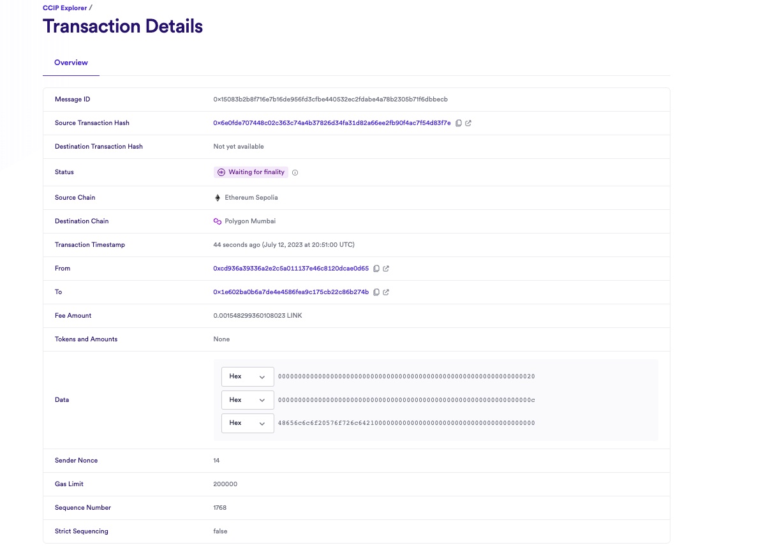Select the fee amount in LINK
Viewport: 777px width, 557px height.
coord(258,316)
